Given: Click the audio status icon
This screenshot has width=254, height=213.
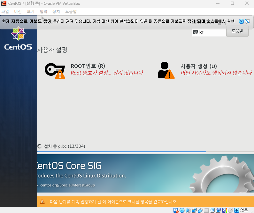Looking at the screenshot, I should point(188,210).
